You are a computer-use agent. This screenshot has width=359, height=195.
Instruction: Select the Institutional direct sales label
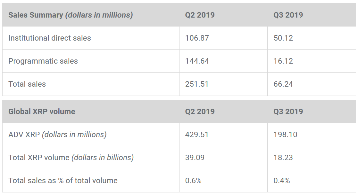[50, 38]
